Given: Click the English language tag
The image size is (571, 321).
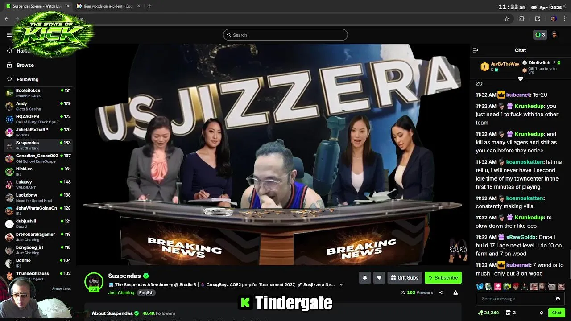Looking at the screenshot, I should click(x=146, y=293).
